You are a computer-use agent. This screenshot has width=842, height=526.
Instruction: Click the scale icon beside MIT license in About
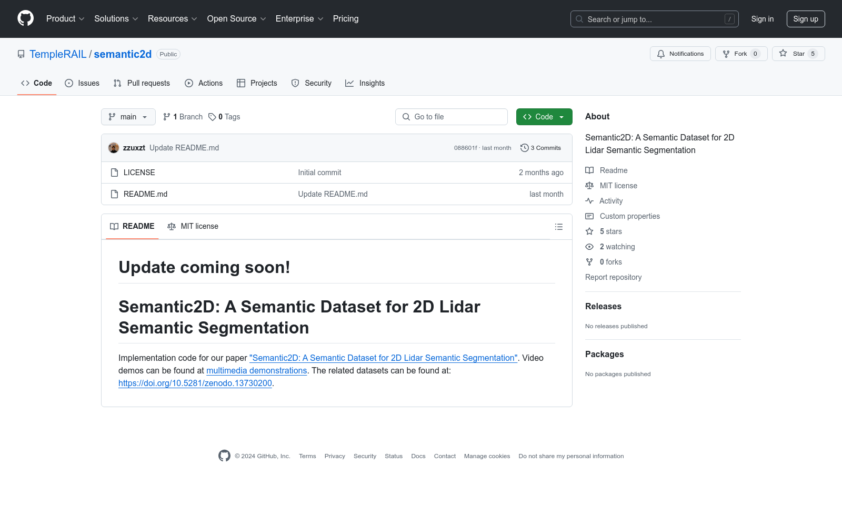pyautogui.click(x=589, y=186)
